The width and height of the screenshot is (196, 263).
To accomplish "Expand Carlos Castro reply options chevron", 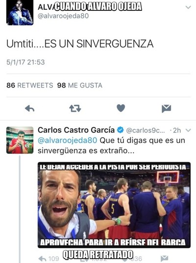I will tap(188, 130).
